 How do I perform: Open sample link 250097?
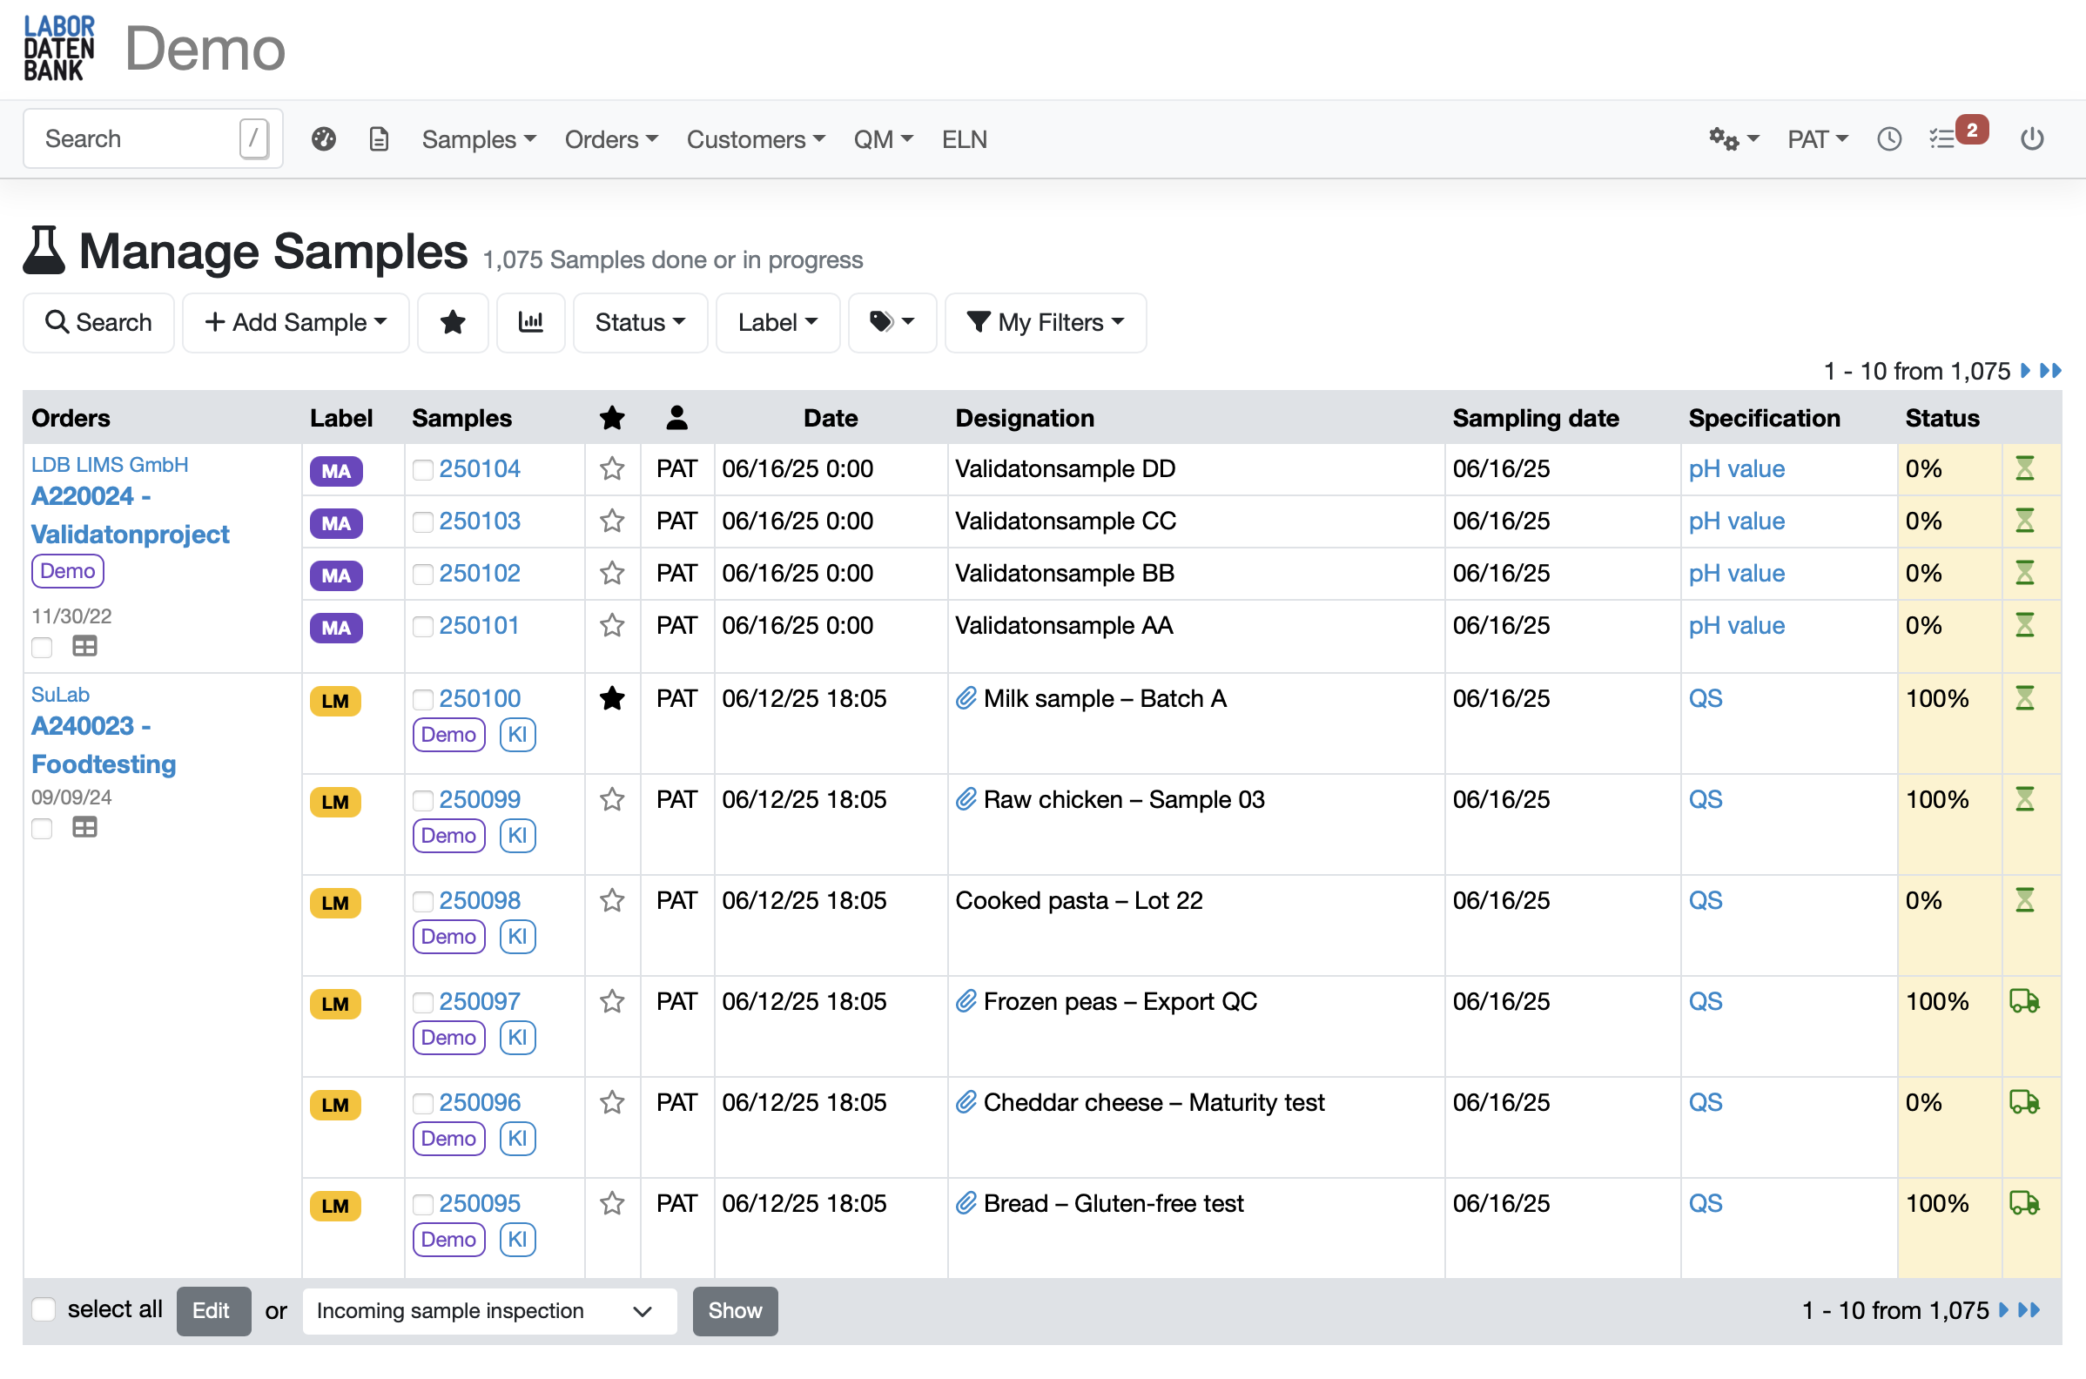480,1001
